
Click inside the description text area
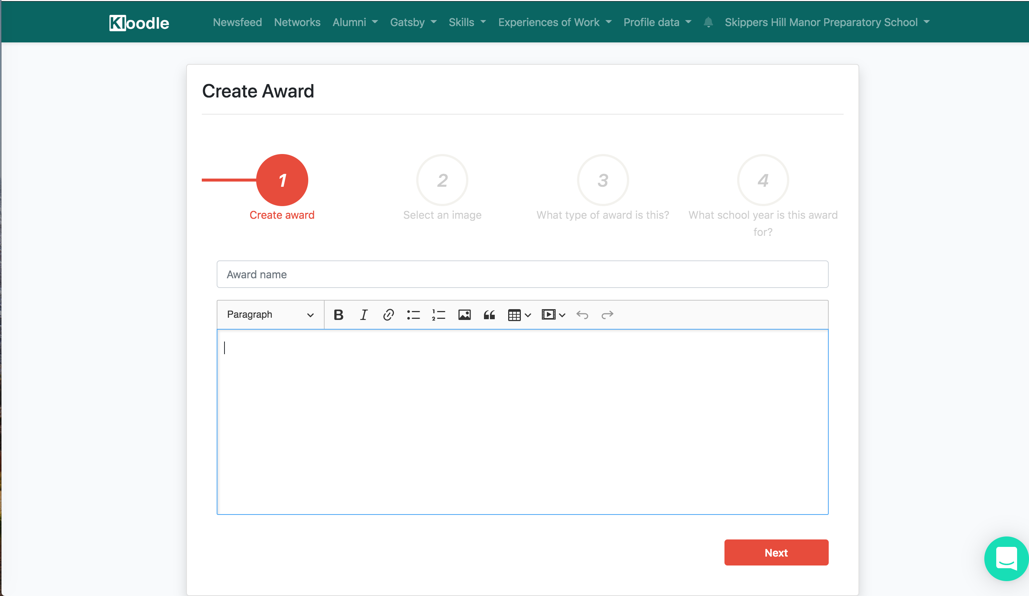point(522,422)
